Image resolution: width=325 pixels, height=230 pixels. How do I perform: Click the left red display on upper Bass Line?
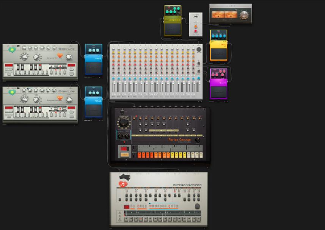pyautogui.click(x=9, y=65)
